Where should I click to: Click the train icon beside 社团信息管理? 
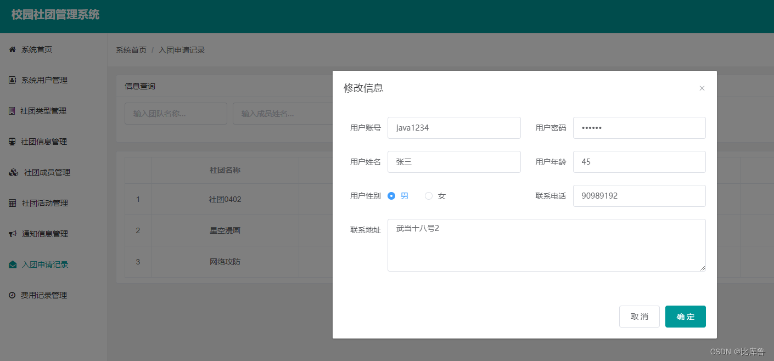tap(12, 142)
